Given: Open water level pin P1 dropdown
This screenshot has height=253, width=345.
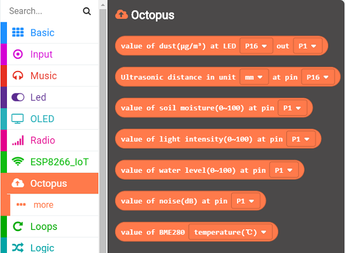Looking at the screenshot, I should point(284,170).
